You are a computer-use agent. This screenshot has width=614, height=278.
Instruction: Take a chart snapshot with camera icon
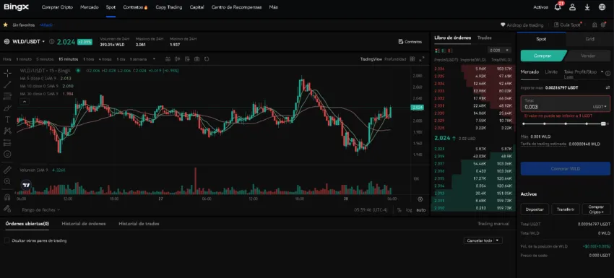point(197,59)
